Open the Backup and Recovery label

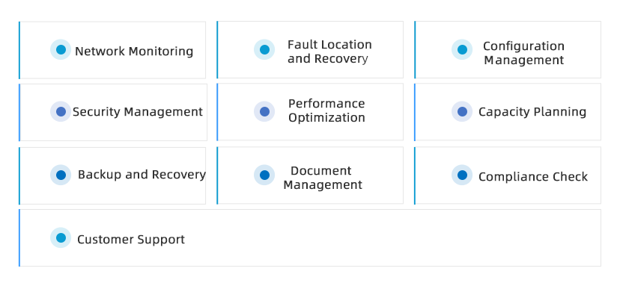click(x=142, y=175)
